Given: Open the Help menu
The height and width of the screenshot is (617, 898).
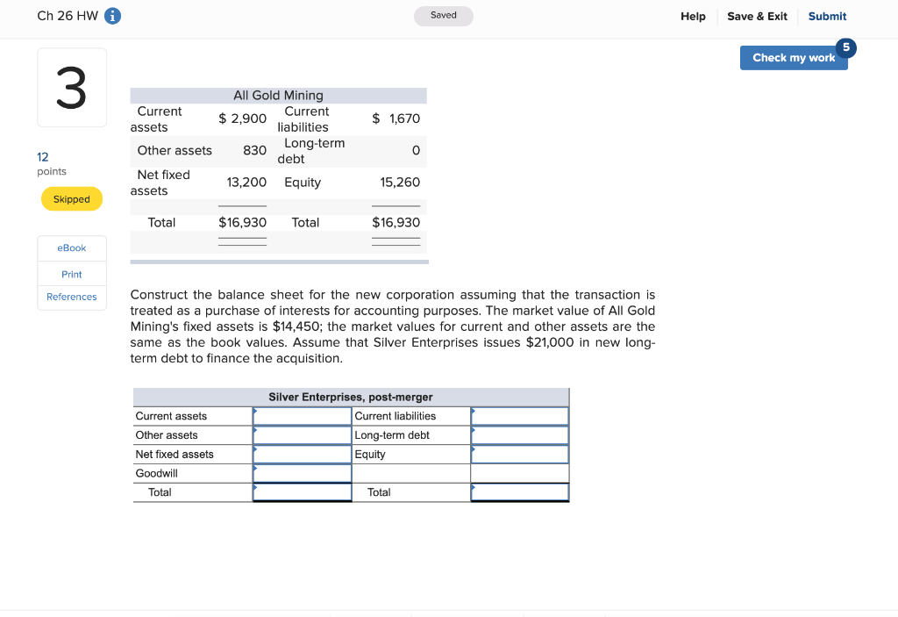Looking at the screenshot, I should tap(693, 16).
